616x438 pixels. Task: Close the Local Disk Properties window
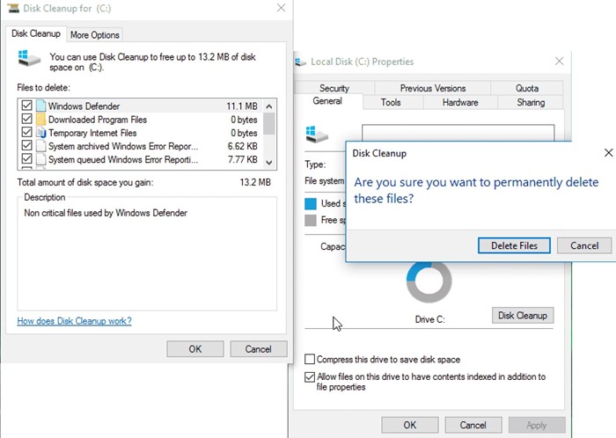click(x=559, y=62)
